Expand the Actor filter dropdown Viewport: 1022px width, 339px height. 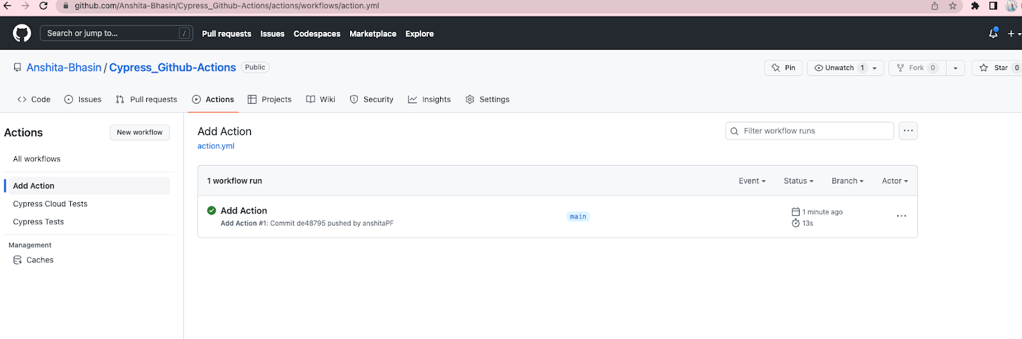pyautogui.click(x=895, y=181)
